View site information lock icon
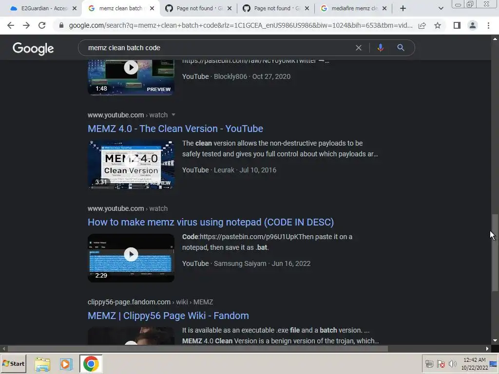Viewport: 499px width, 374px height. click(61, 25)
